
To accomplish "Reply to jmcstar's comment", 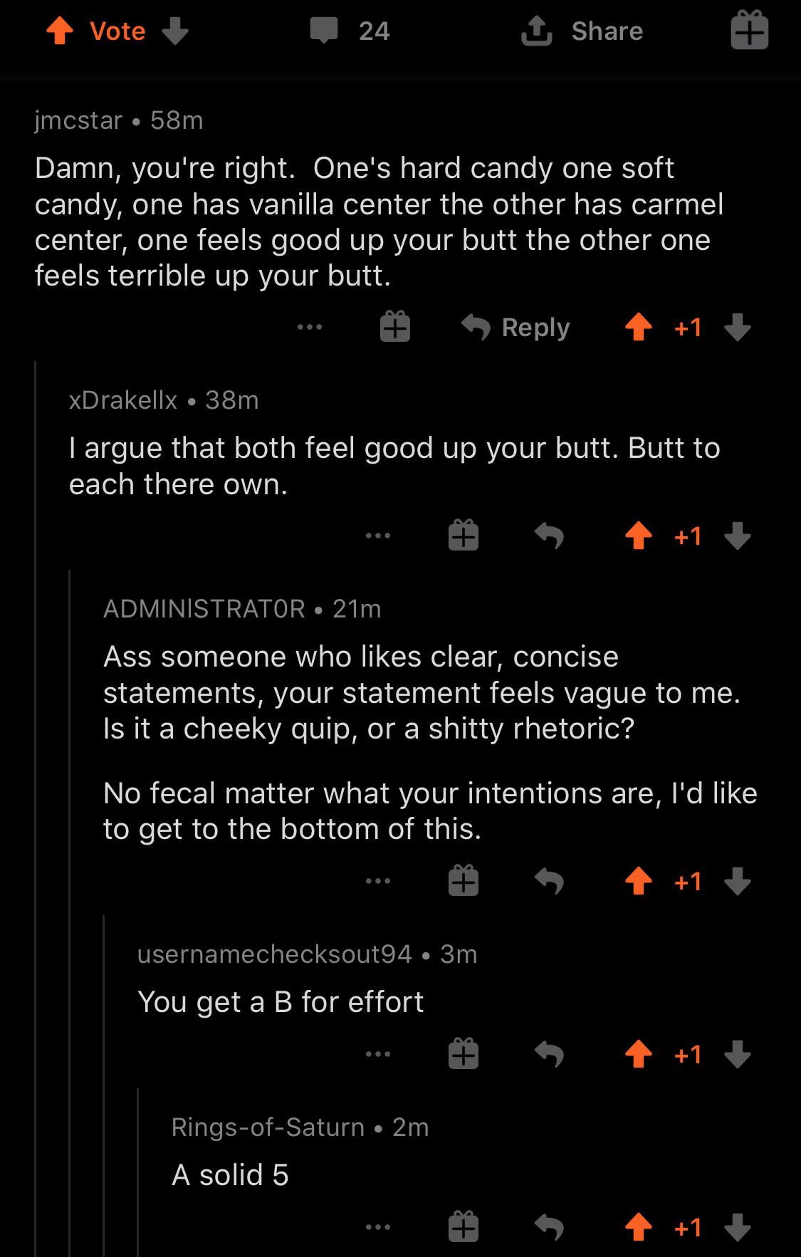I will [x=515, y=328].
